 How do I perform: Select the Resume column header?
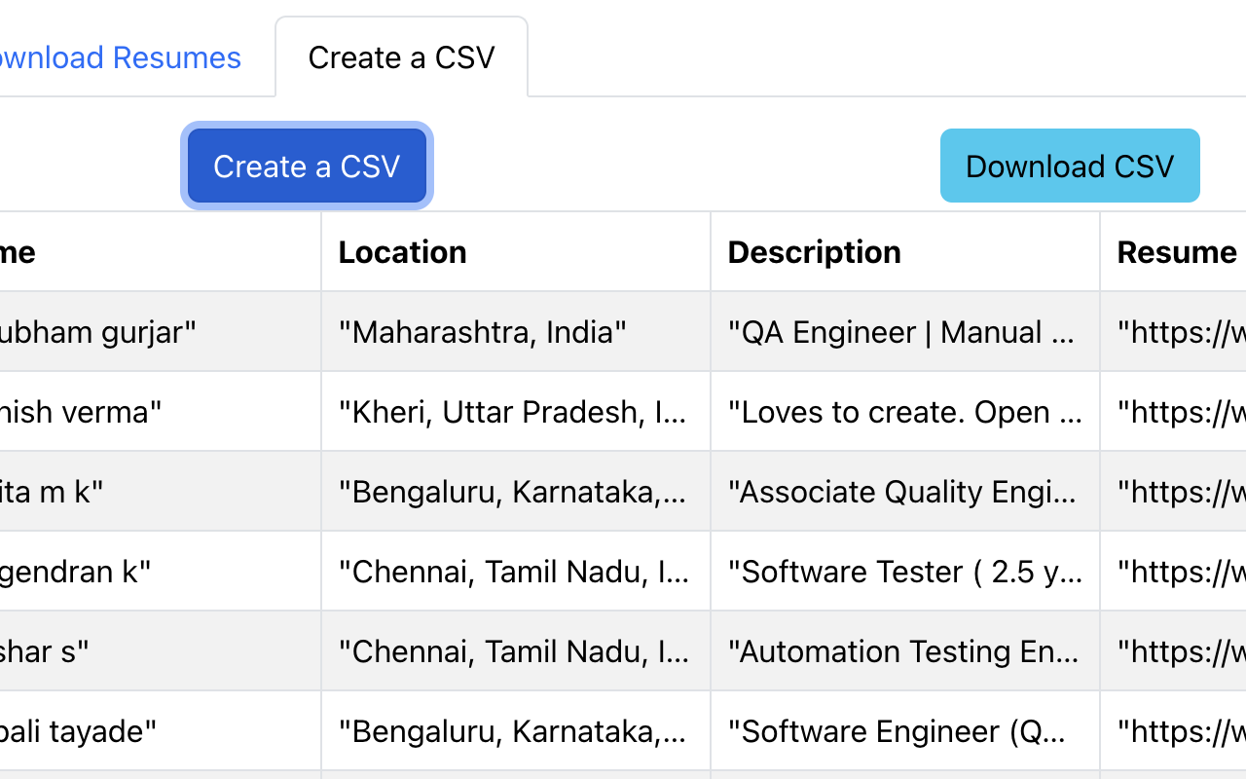(x=1176, y=251)
